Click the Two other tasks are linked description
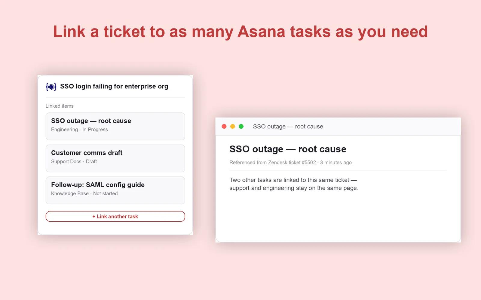Image resolution: width=481 pixels, height=300 pixels. click(293, 180)
